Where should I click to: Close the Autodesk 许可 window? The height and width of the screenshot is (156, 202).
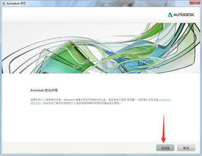pos(195,2)
